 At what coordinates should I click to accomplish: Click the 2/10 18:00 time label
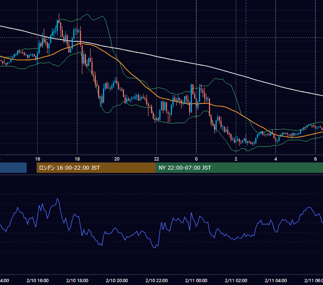coord(77,280)
